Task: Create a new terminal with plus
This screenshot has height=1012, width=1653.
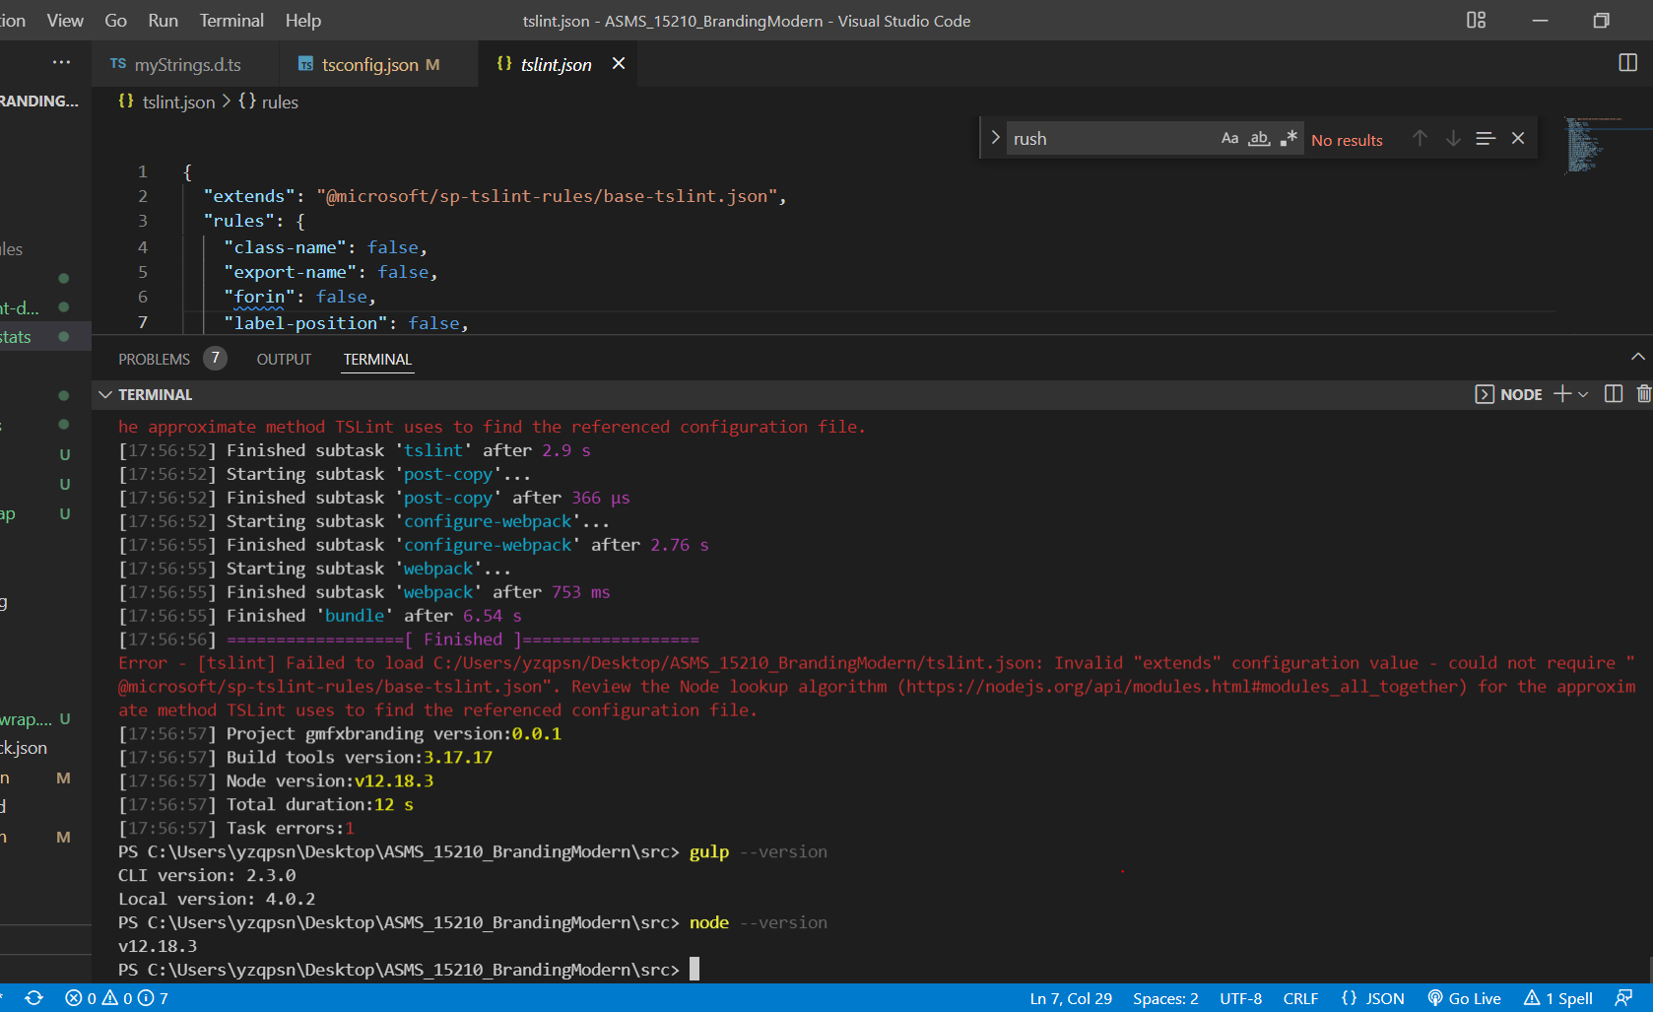Action: [x=1562, y=394]
